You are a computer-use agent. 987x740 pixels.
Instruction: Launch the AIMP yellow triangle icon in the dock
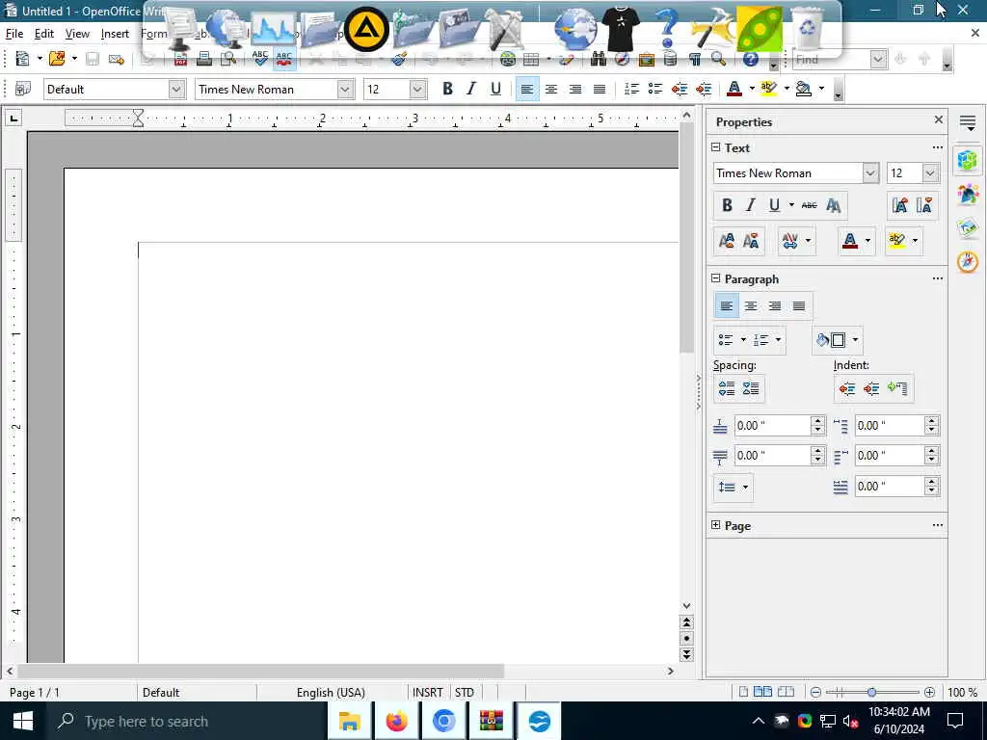365,28
